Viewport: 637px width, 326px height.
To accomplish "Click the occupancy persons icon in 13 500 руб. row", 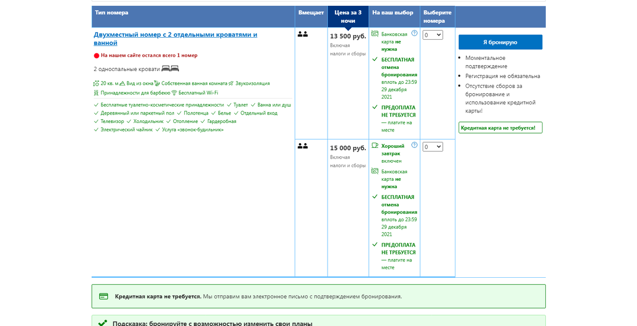I will pyautogui.click(x=303, y=34).
